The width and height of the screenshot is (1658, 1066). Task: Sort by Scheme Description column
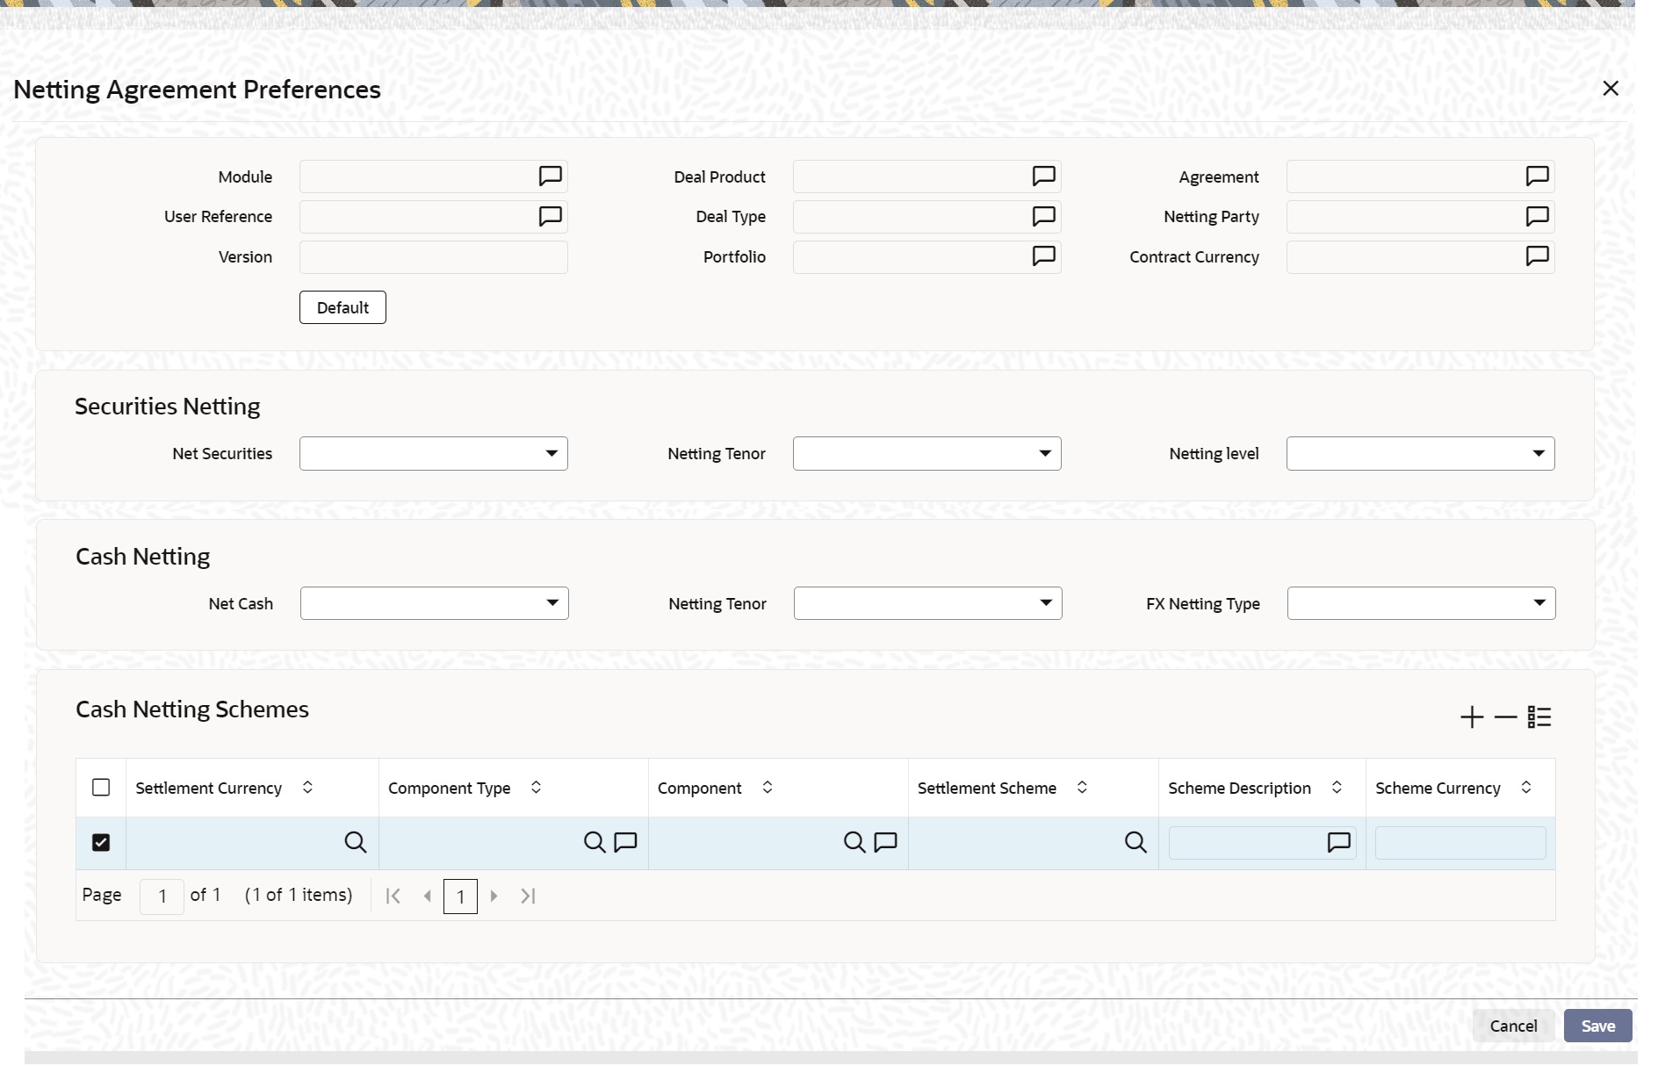1337,788
